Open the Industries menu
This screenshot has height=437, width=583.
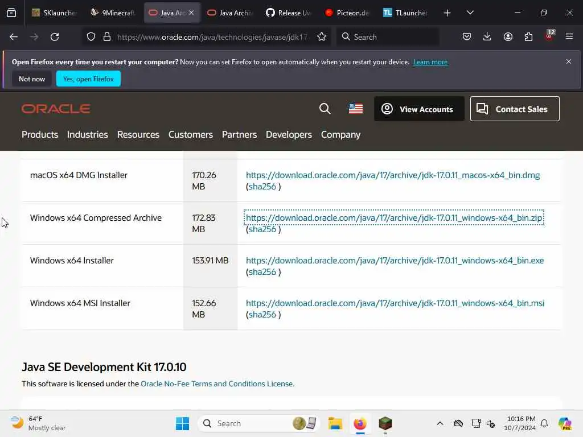pos(87,134)
